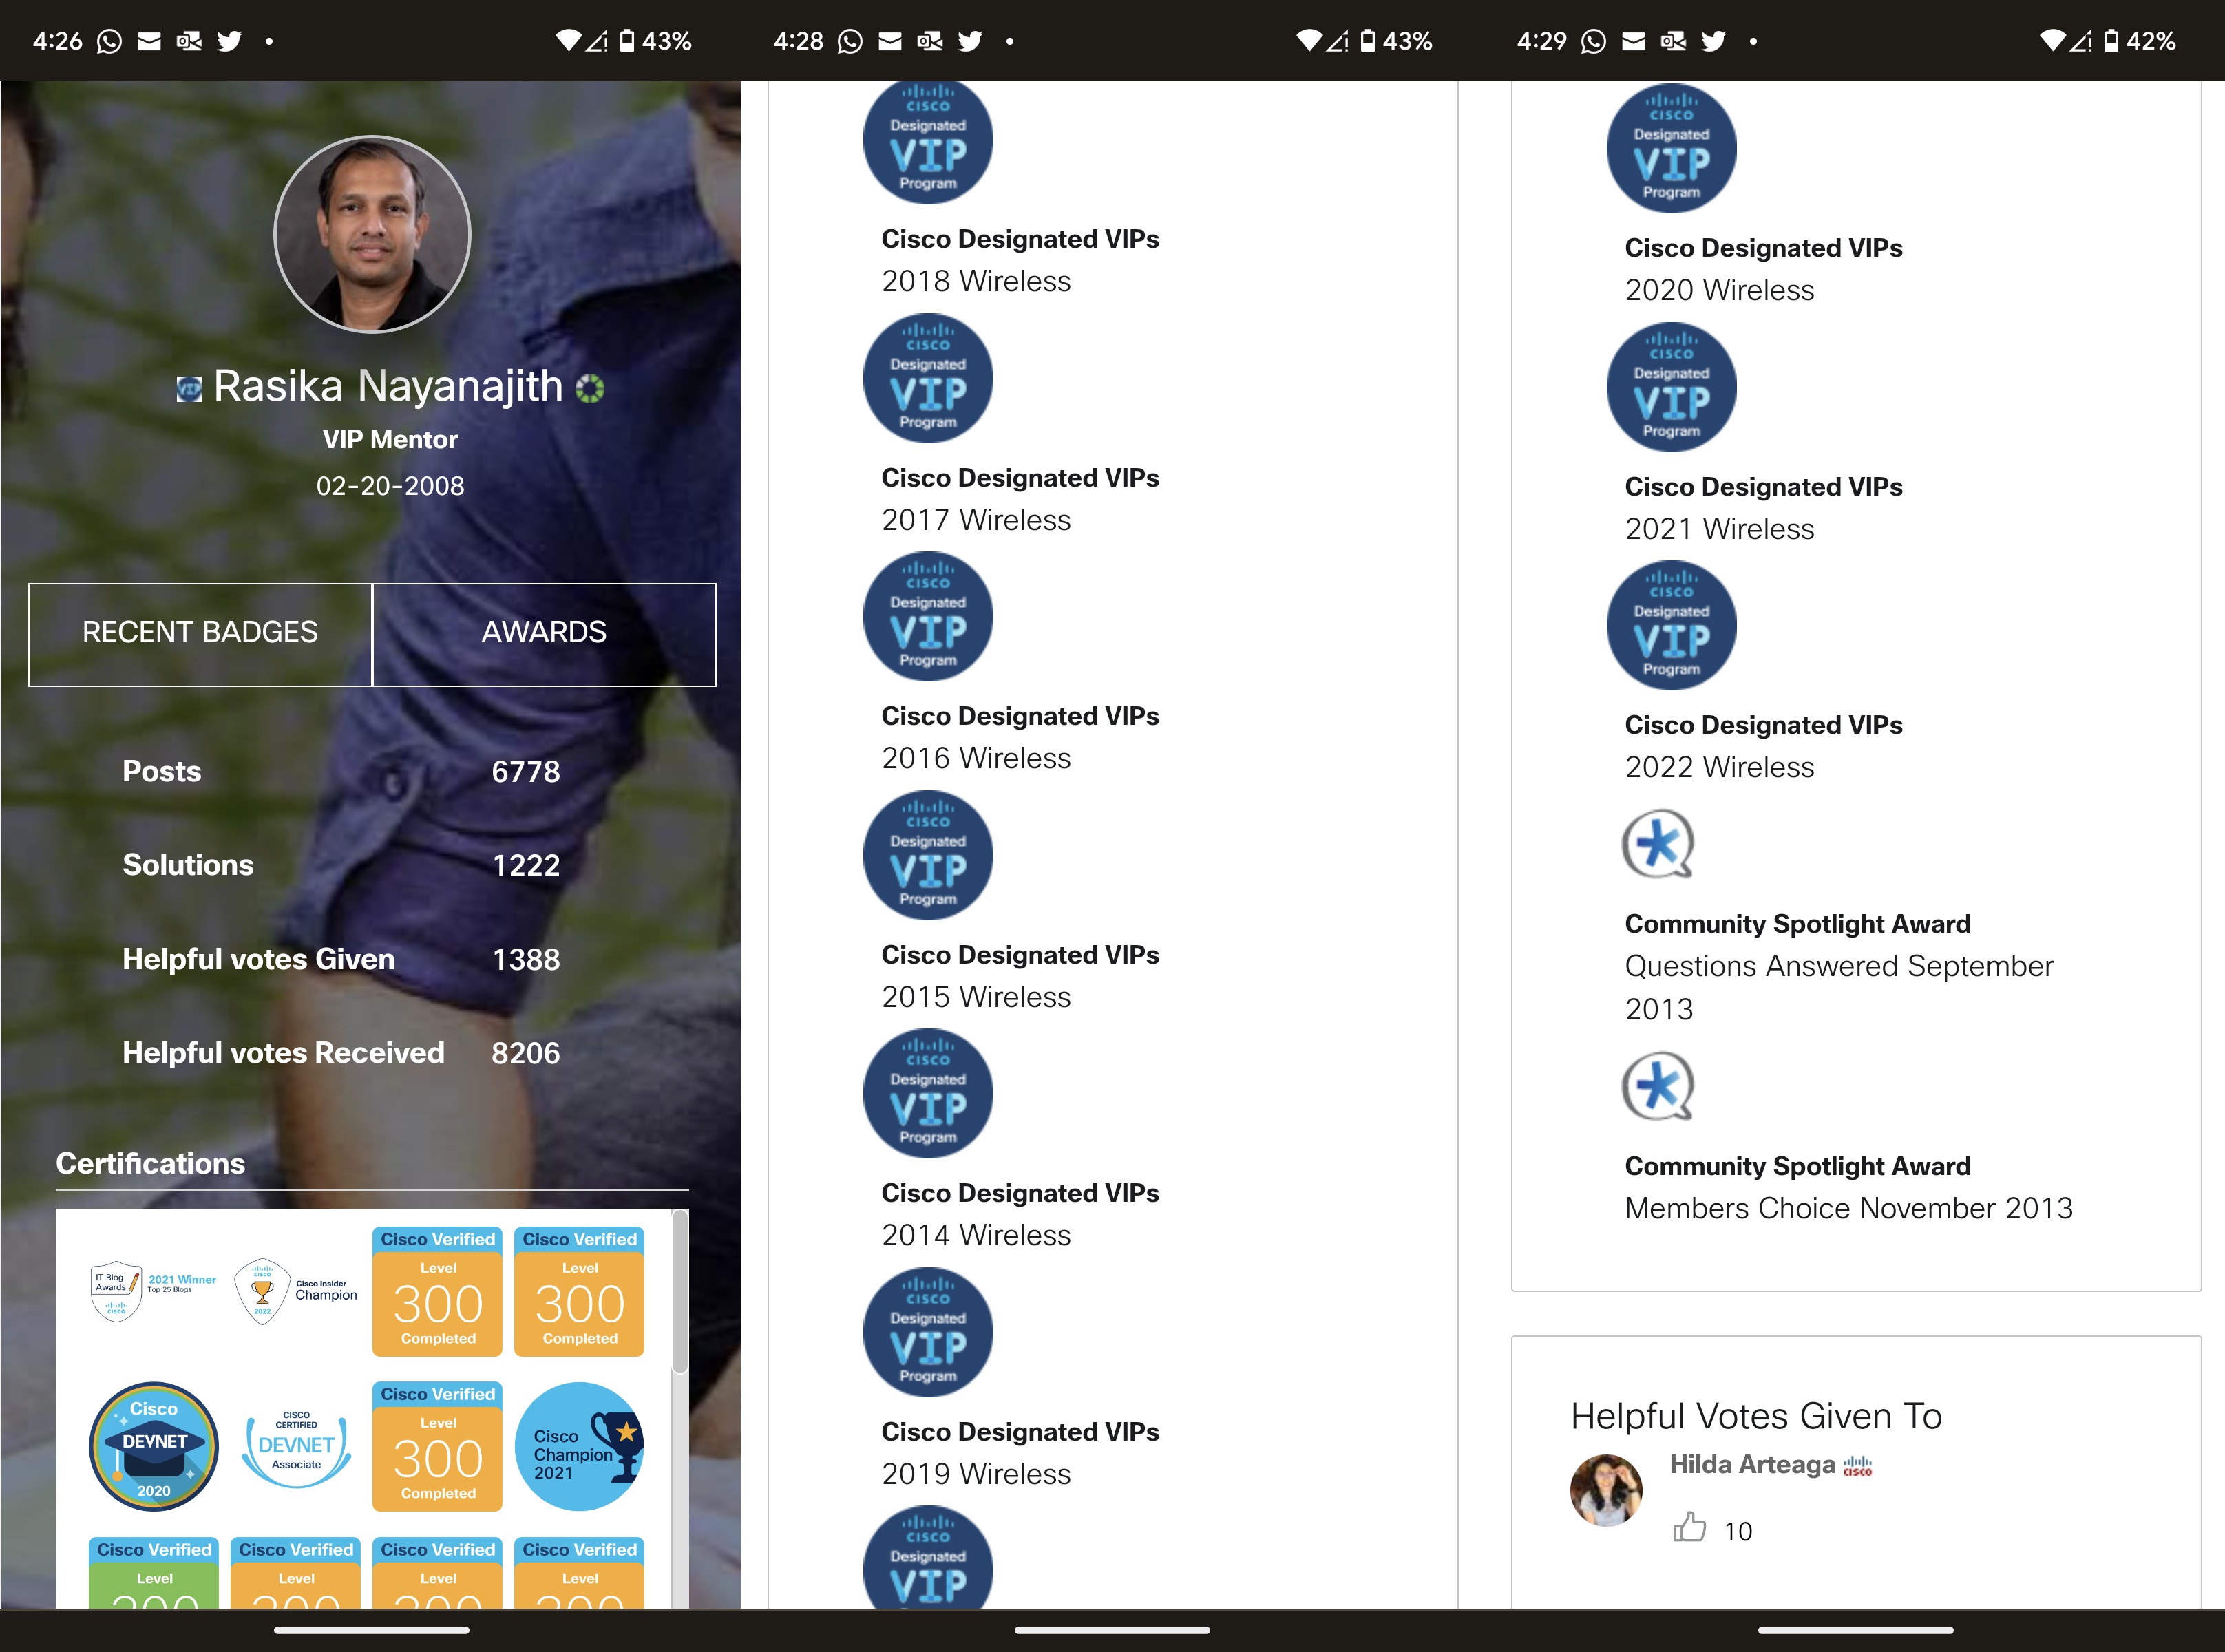
Task: Open Hilda Arteaga's profile link
Action: click(x=1752, y=1464)
